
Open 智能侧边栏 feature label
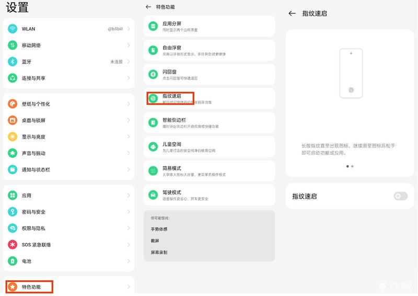click(x=174, y=120)
